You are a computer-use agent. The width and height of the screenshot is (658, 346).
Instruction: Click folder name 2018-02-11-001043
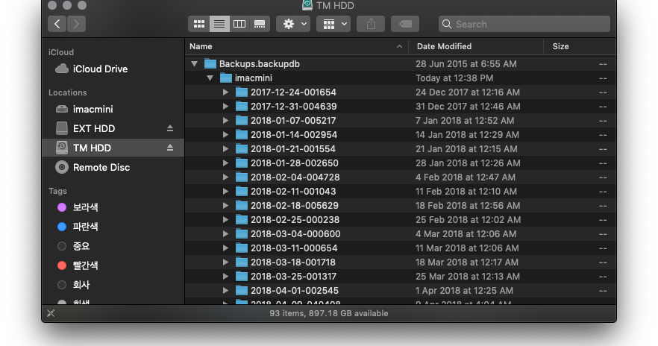click(x=293, y=192)
